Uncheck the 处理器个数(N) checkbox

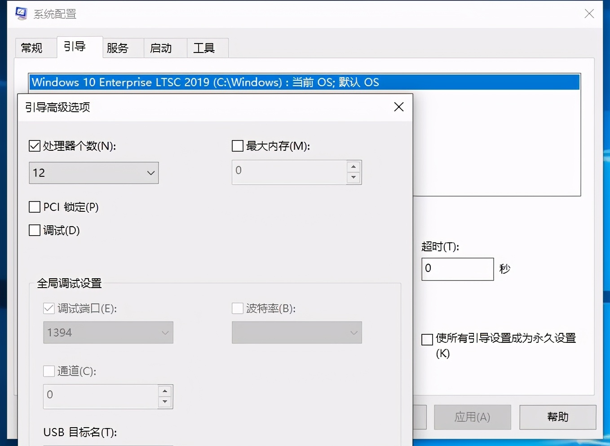point(34,145)
